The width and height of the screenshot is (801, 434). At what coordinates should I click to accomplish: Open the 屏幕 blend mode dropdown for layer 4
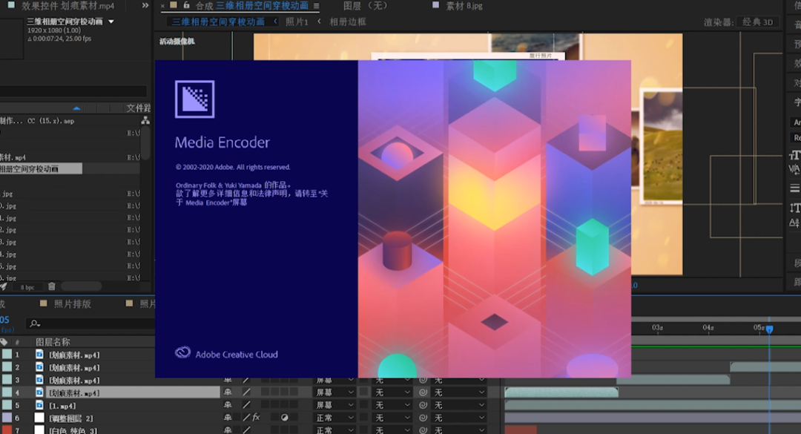(334, 392)
